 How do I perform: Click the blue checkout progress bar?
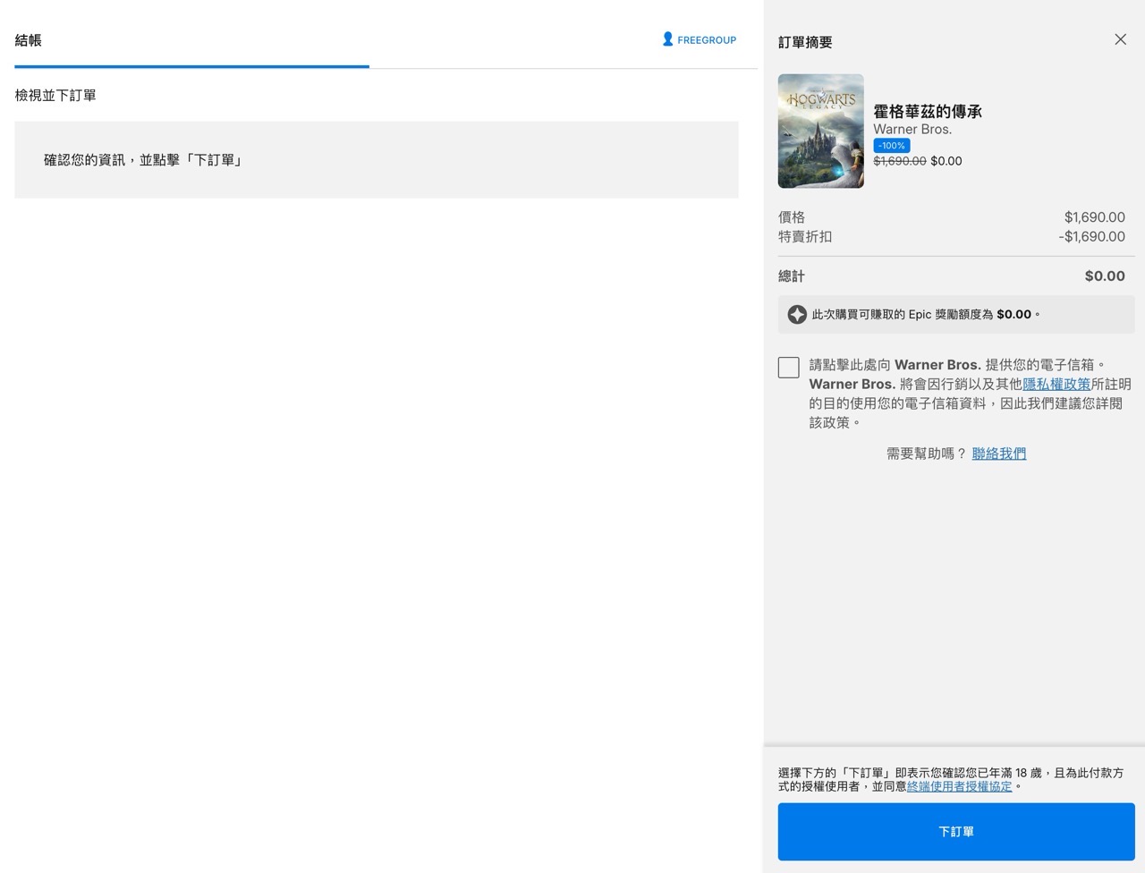(191, 66)
